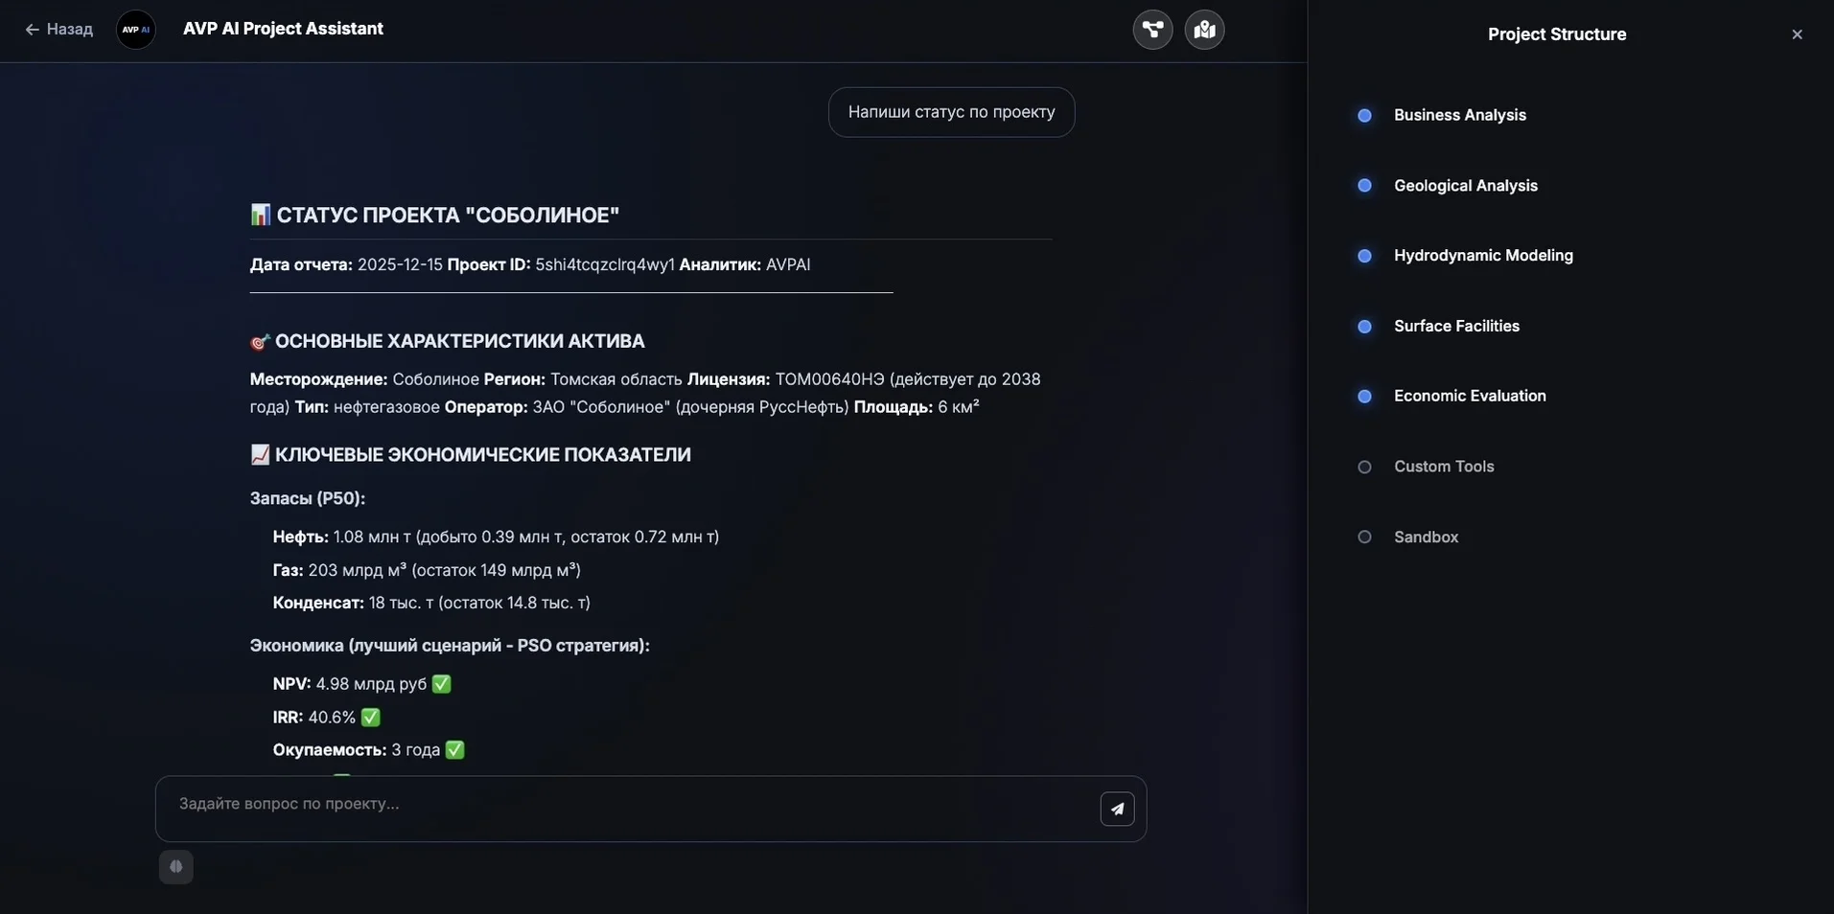The width and height of the screenshot is (1834, 914).
Task: Click the green checkmark next to NPV
Action: 441,684
